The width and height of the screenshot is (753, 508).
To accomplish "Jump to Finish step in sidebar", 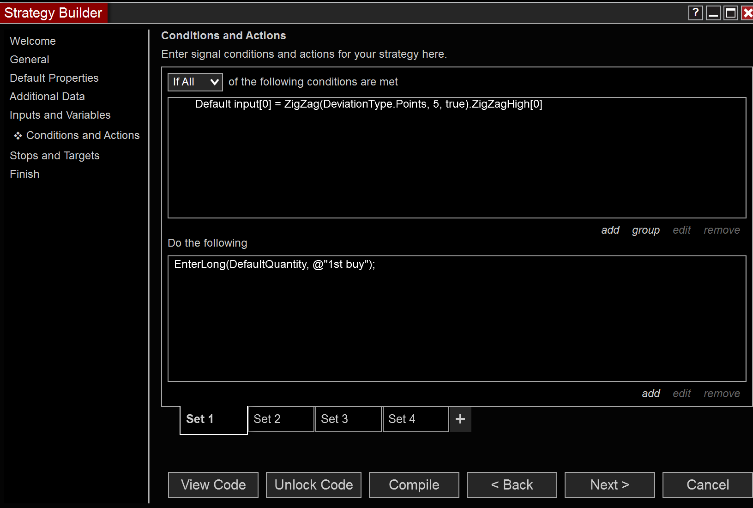I will click(x=24, y=174).
